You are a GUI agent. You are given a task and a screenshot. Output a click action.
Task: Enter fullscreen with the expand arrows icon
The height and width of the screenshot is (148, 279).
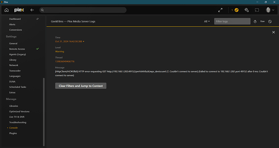pos(220,10)
